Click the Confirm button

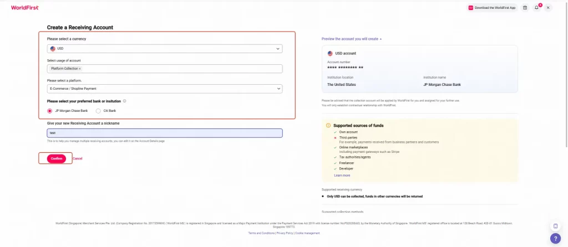tap(57, 158)
